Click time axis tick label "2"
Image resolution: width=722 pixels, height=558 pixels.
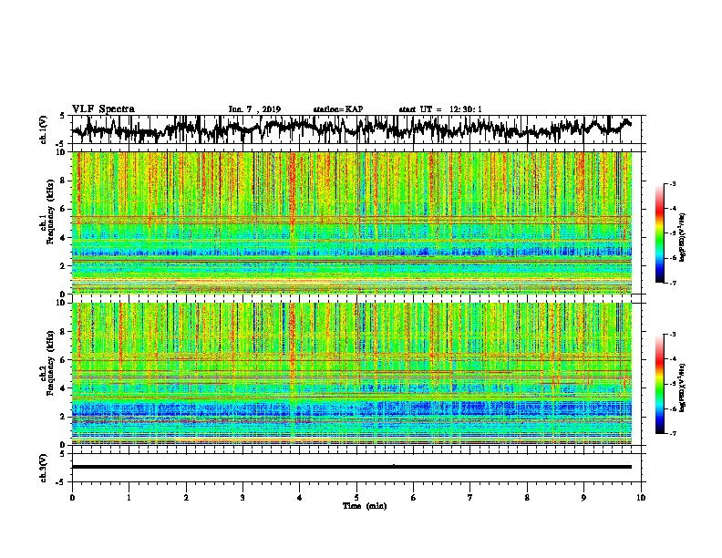(x=186, y=498)
